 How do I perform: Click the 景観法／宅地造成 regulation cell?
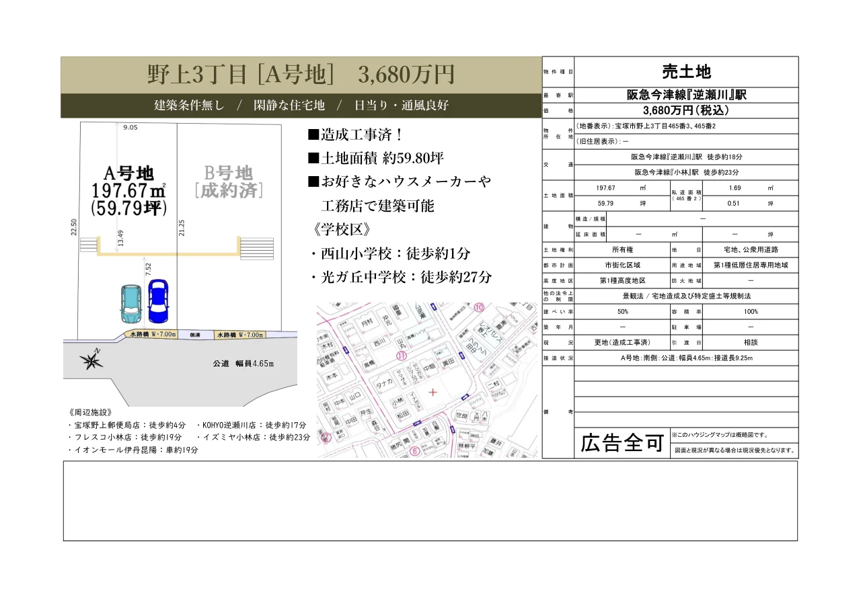686,296
